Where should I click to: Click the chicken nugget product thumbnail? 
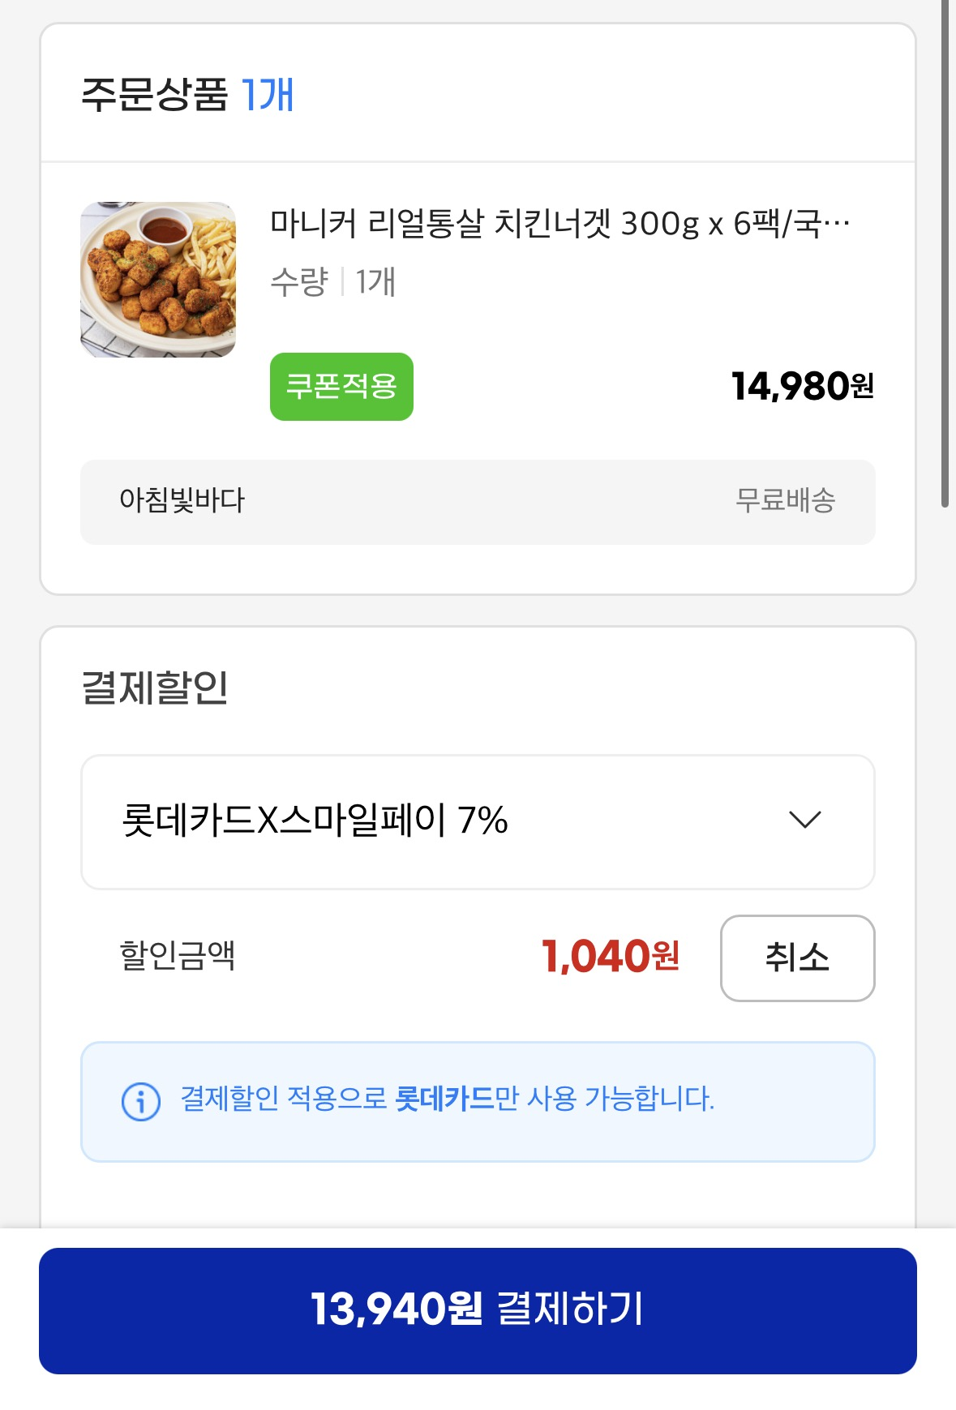pyautogui.click(x=158, y=280)
